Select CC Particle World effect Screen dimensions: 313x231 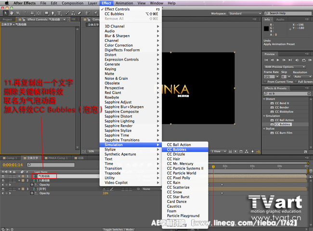[x=185, y=173]
